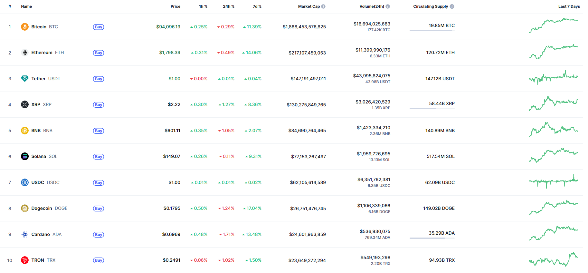Open the Dogecoin DOGE name link
Viewport: 588px width, 273px height.
tap(49, 208)
